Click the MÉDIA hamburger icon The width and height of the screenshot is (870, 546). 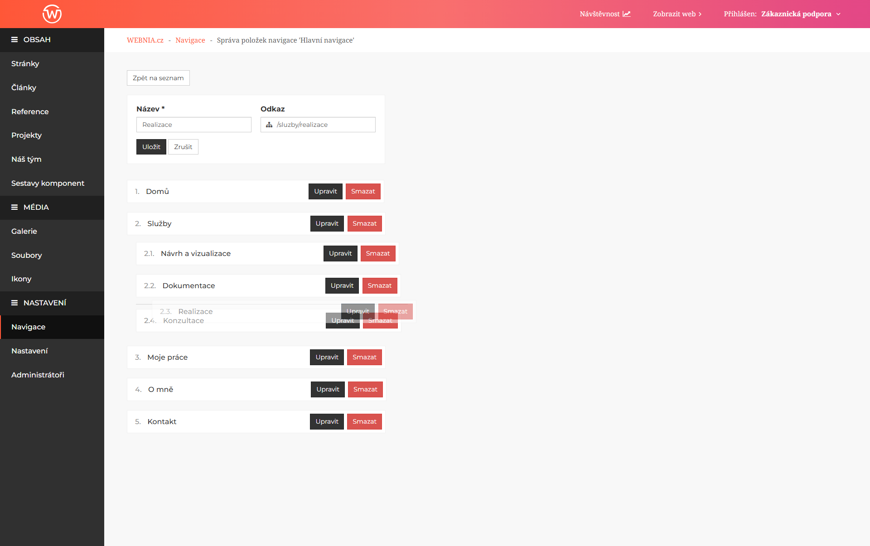tap(14, 208)
